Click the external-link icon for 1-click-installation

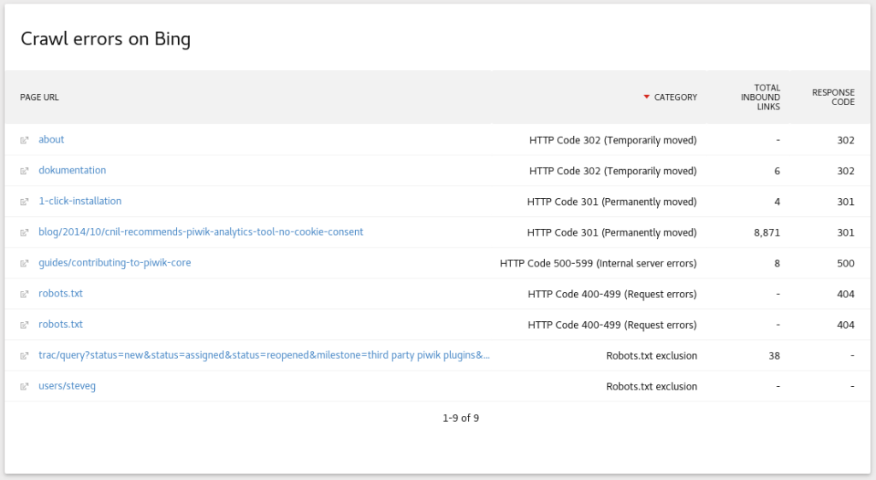[25, 202]
